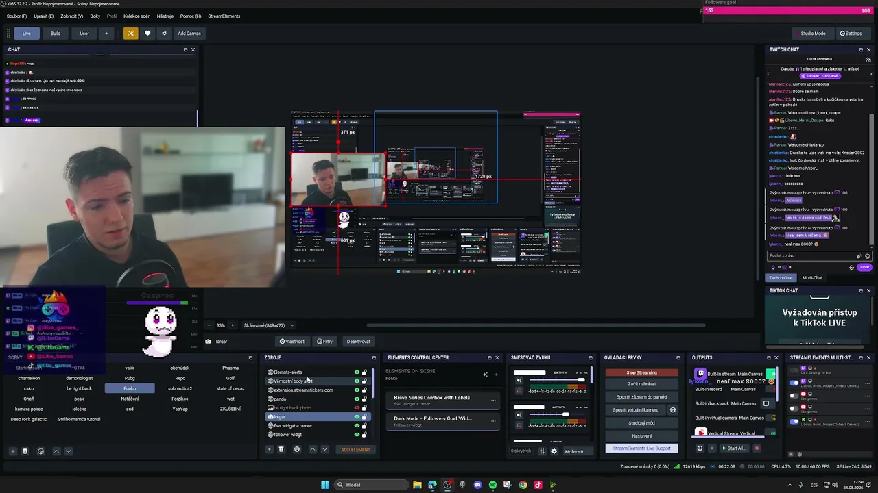Open source properties gear in Zdroje panel
This screenshot has width=878, height=493.
tap(297, 450)
